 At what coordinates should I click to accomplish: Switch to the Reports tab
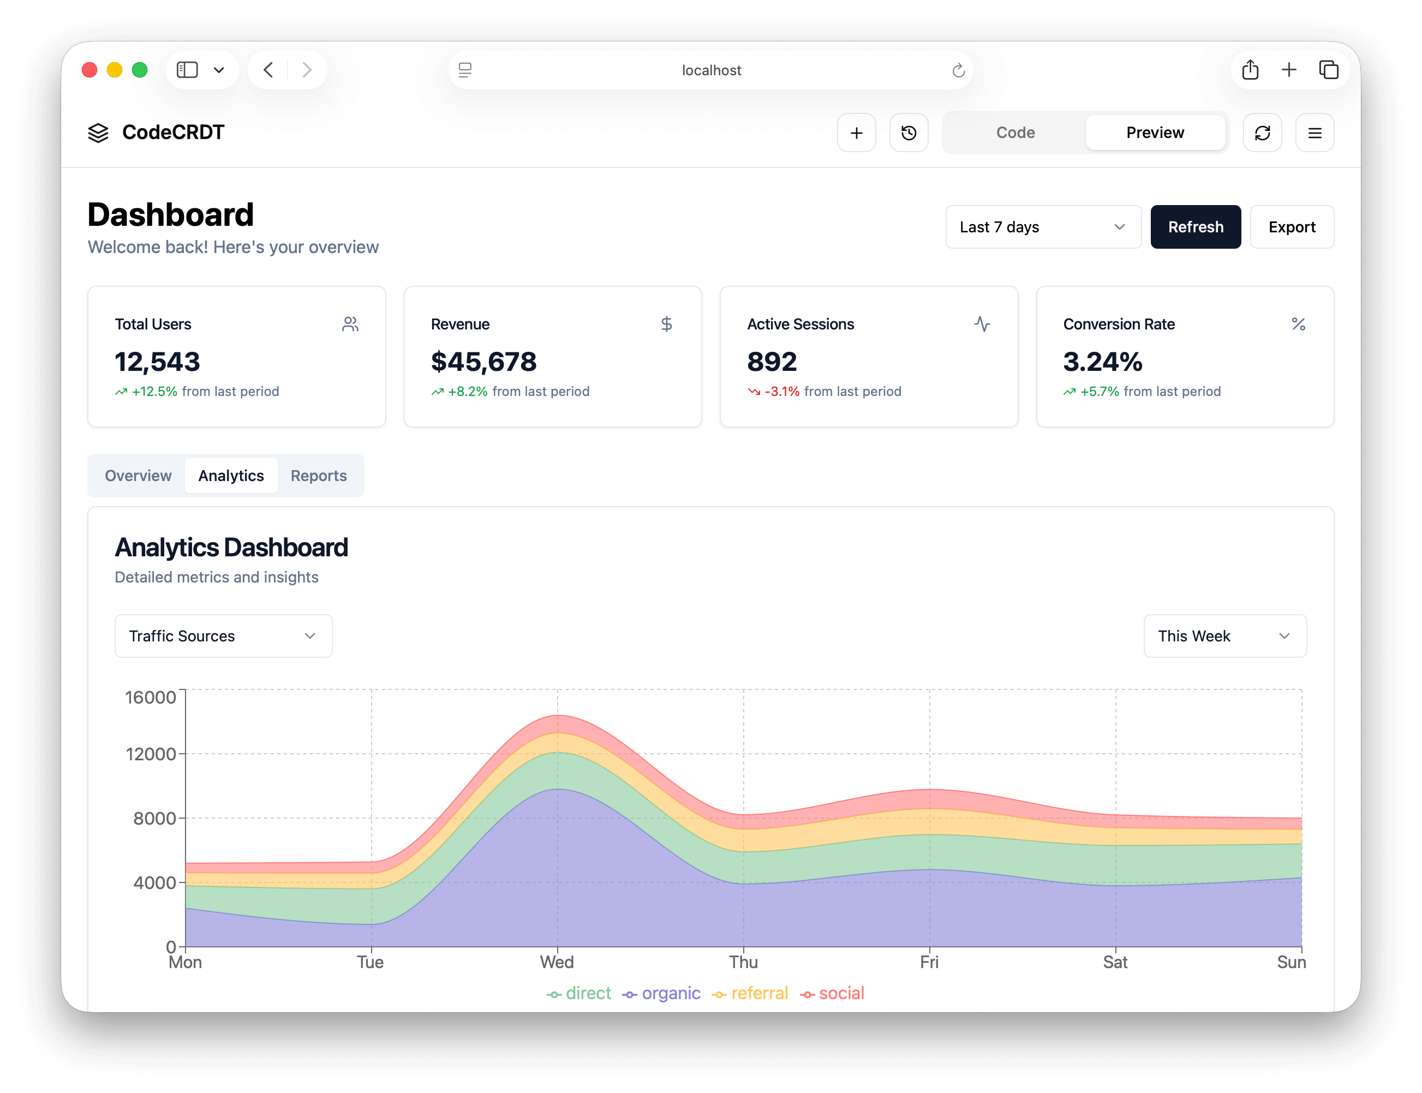point(318,476)
